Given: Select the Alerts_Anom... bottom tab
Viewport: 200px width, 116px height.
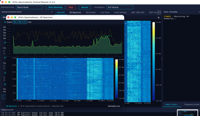Looking at the screenshot, I should pos(172,105).
